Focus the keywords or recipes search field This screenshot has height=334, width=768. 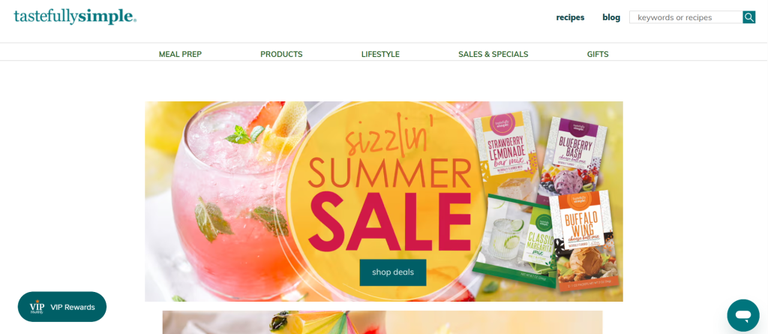(x=686, y=17)
